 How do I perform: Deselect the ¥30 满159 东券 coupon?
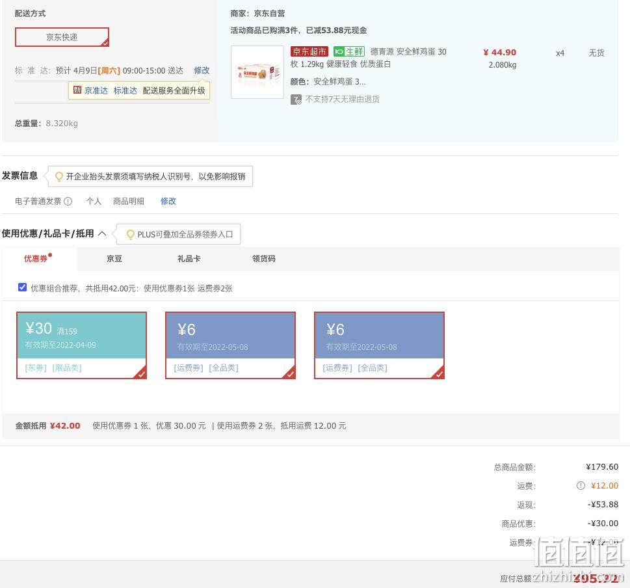[81, 345]
